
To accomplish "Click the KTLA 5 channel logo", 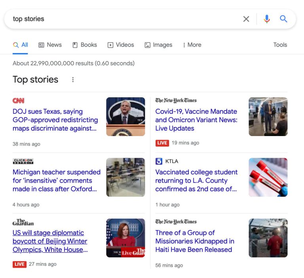I will tap(159, 161).
